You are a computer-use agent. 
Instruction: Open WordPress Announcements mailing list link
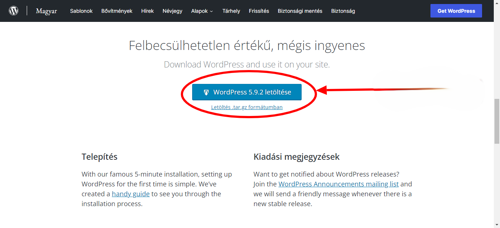[339, 184]
